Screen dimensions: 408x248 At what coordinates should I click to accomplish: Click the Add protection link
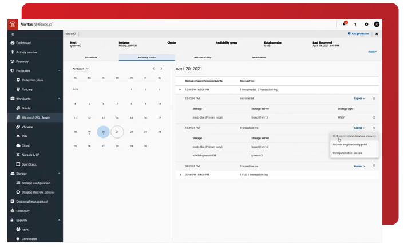coord(359,34)
